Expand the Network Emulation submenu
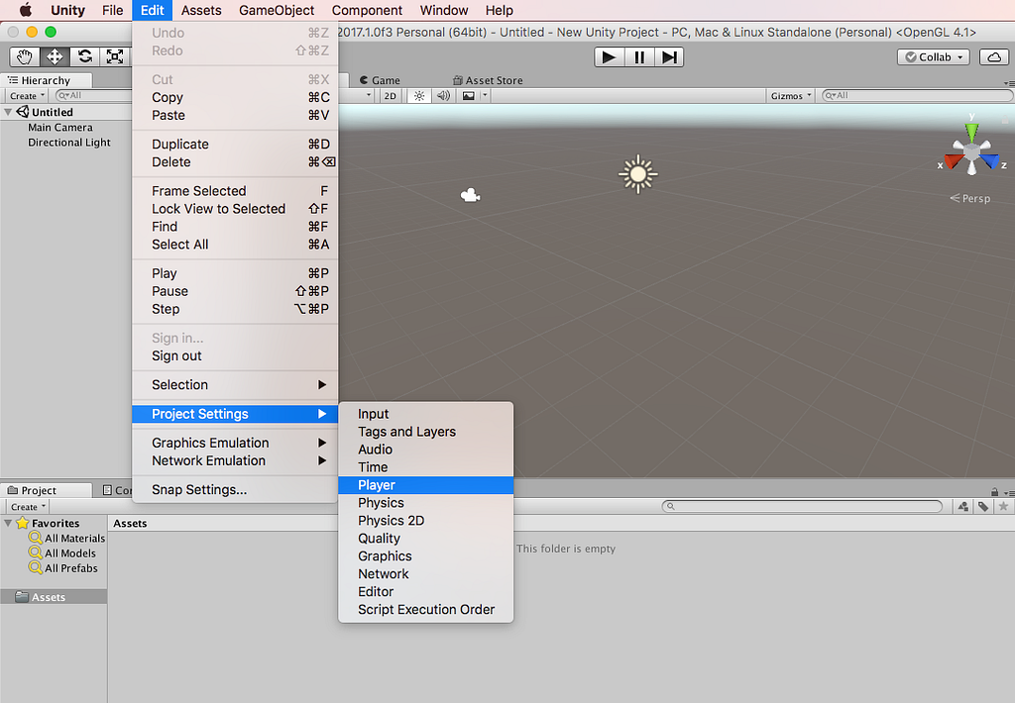The height and width of the screenshot is (703, 1015). pos(235,460)
